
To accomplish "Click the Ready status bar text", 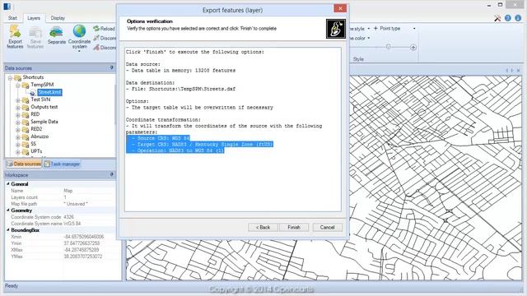I will 12,286.
